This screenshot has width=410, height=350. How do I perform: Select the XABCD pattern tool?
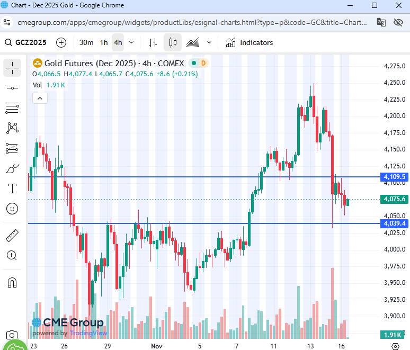click(12, 128)
